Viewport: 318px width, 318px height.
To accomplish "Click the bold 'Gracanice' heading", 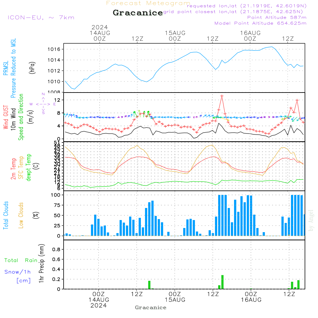I will (x=138, y=13).
